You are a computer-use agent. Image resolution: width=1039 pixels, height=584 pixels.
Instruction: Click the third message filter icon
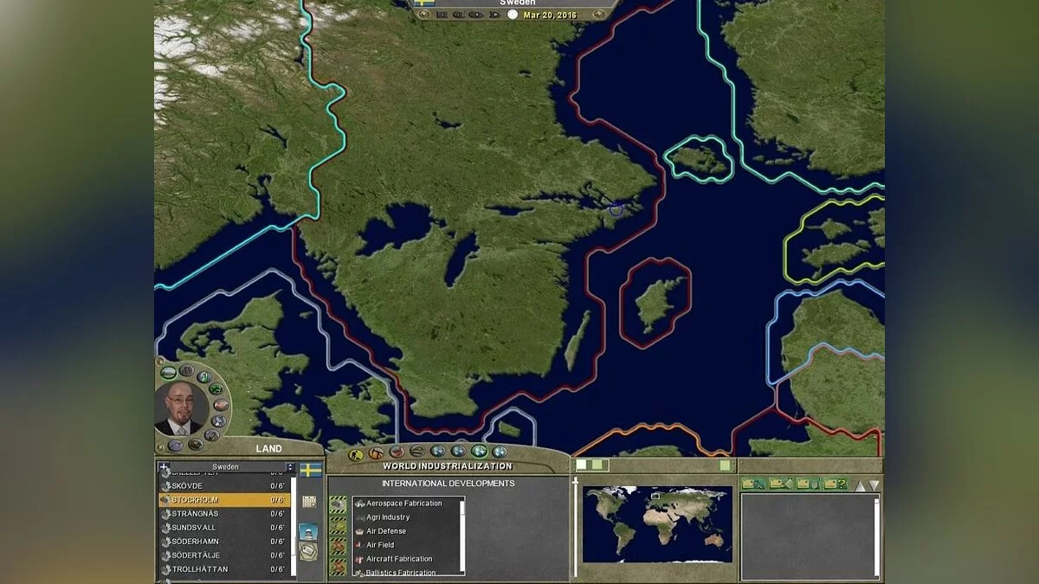pos(808,484)
